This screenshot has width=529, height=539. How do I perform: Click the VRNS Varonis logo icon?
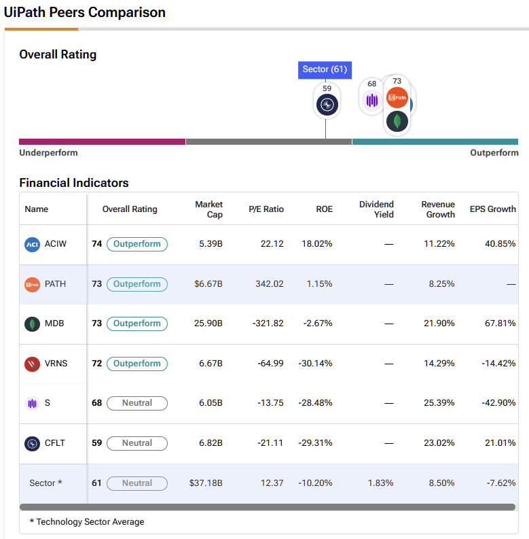coord(32,364)
